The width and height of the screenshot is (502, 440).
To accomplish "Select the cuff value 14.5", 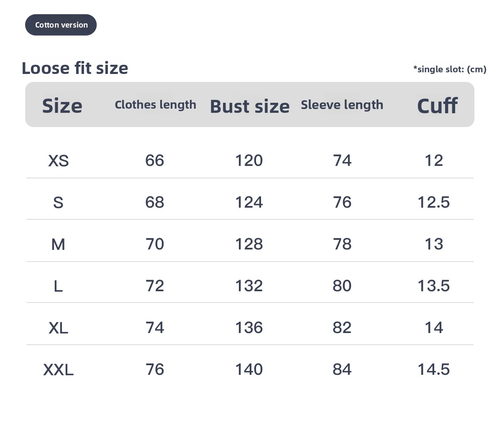I will pyautogui.click(x=433, y=369).
